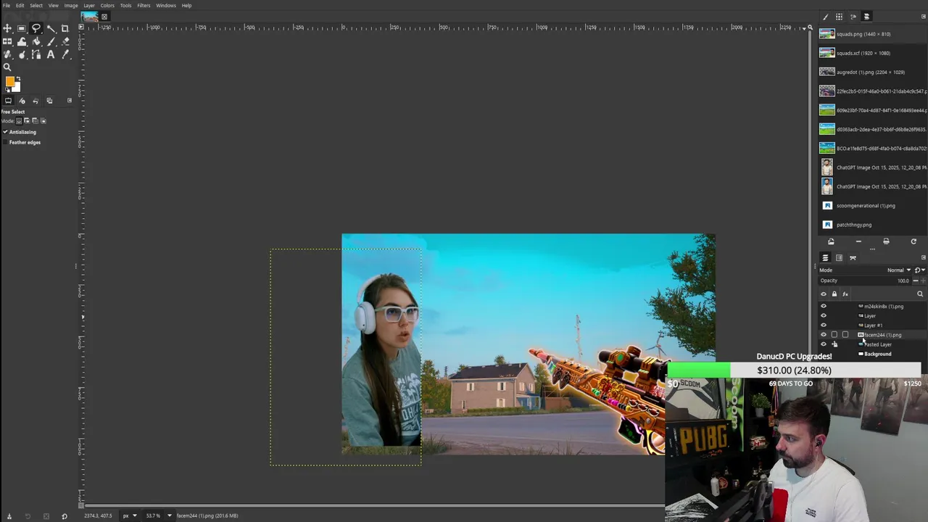
Task: Hide the m24skin8x (1).png layer
Action: 823,306
